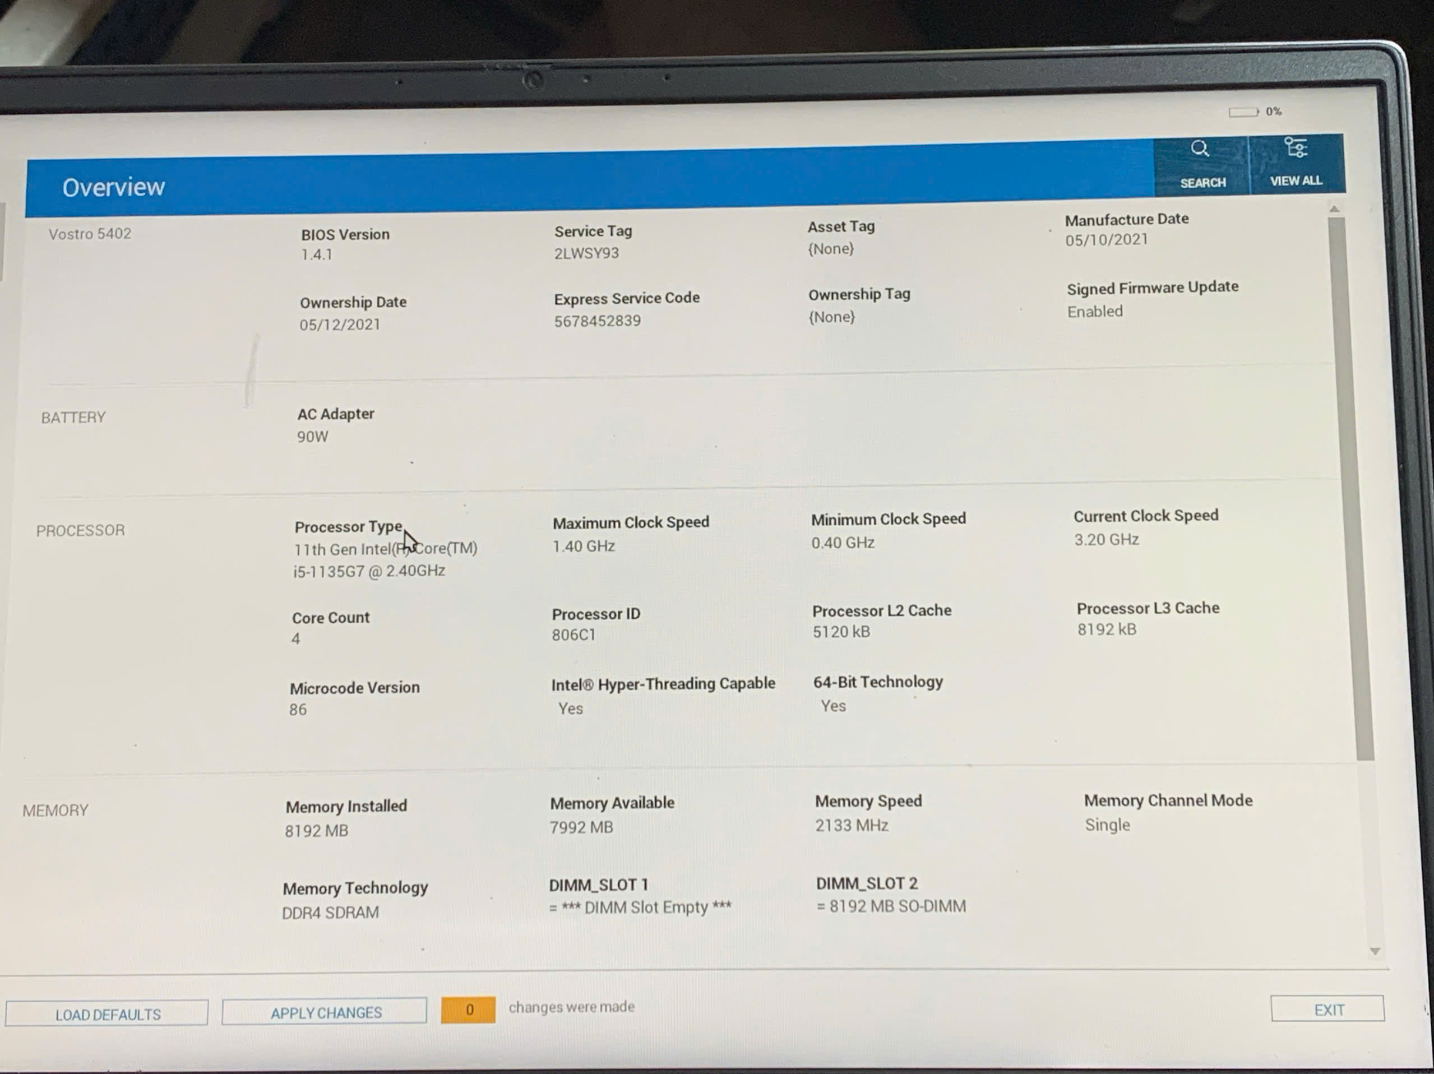The height and width of the screenshot is (1074, 1434).
Task: Click Processor L3 Cache 8192 kB
Action: point(1107,629)
